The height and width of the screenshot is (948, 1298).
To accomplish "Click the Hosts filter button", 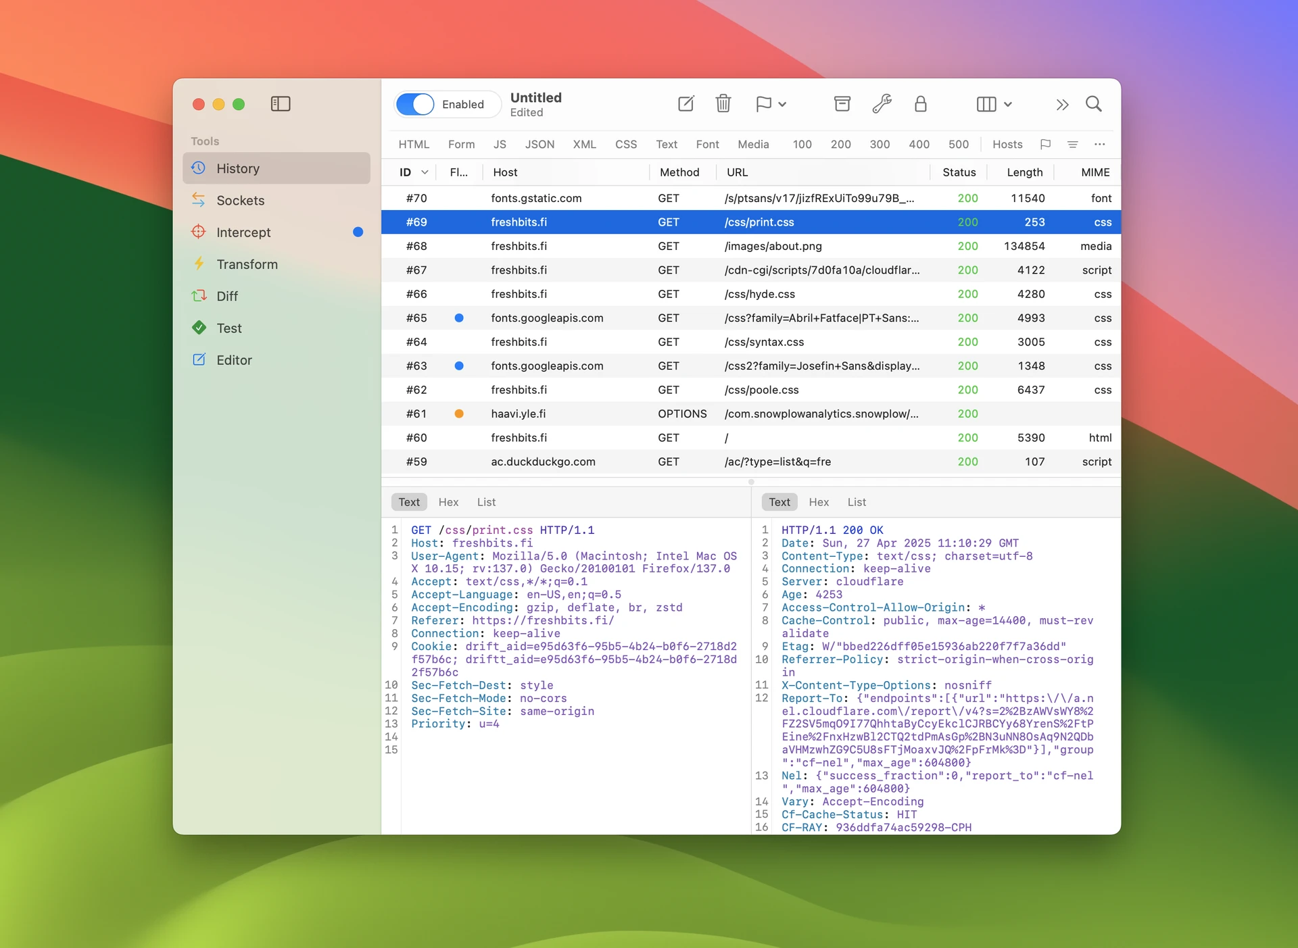I will click(1007, 144).
